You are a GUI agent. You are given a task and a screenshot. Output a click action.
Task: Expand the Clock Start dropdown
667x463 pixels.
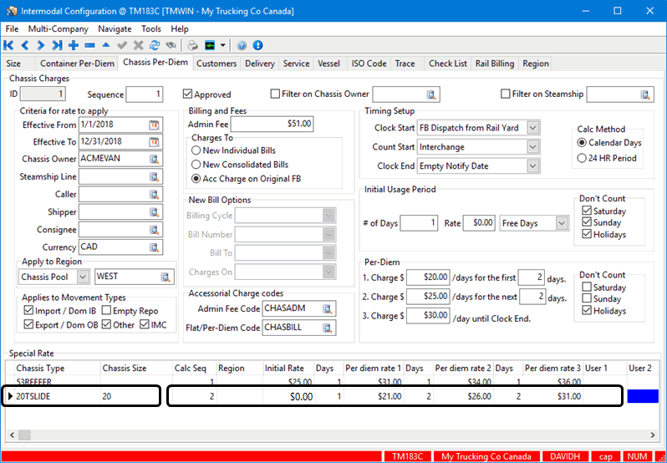click(x=532, y=127)
